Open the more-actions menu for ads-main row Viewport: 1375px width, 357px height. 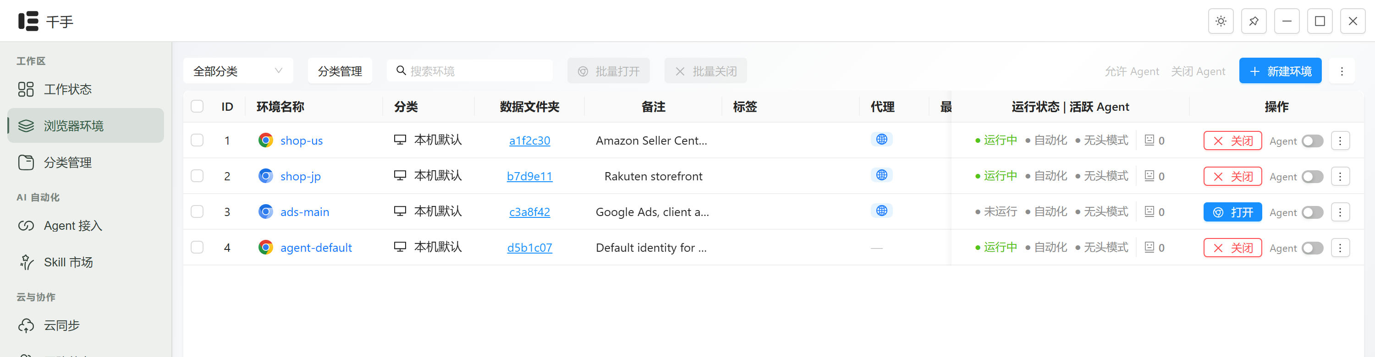click(x=1340, y=212)
